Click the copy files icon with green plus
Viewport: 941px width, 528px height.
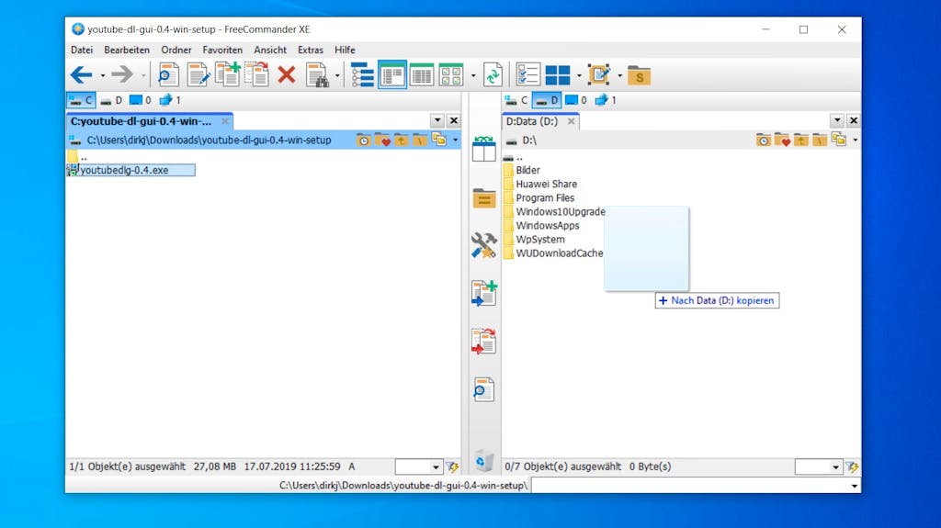228,75
